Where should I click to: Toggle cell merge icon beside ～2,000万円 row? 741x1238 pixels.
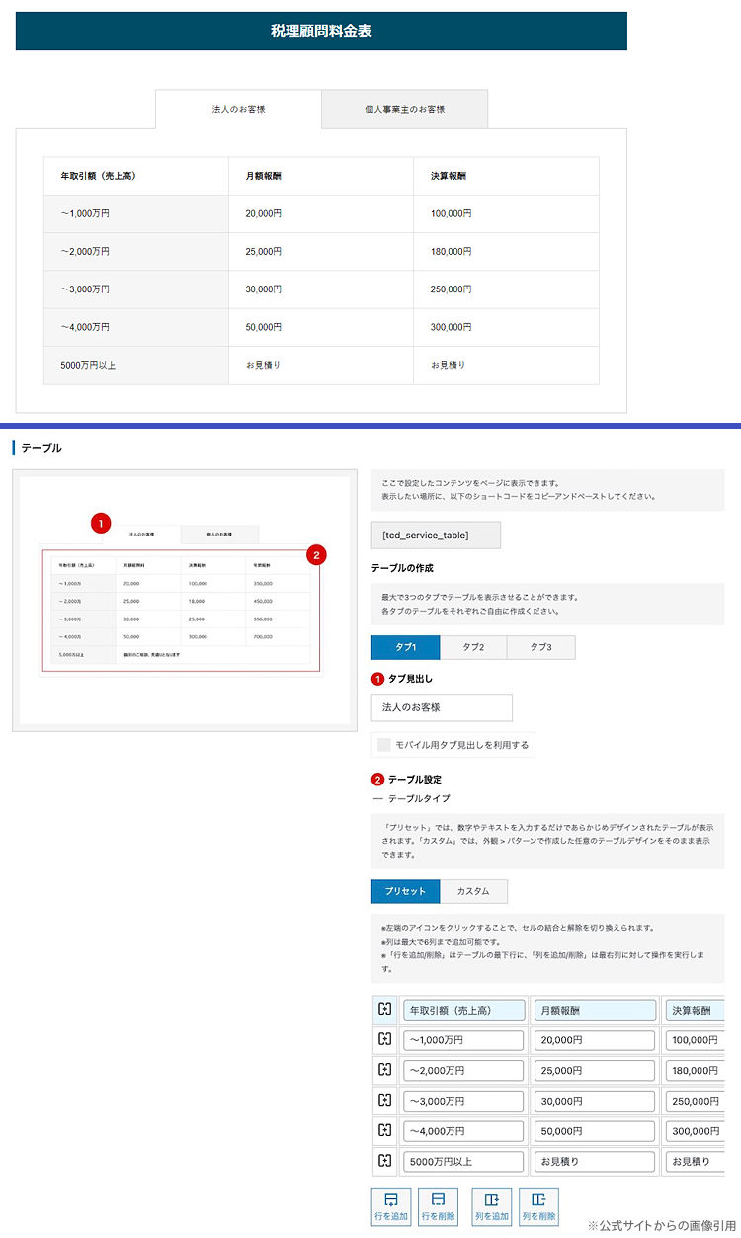(x=385, y=1070)
